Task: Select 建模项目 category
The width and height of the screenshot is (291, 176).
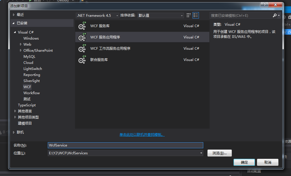Action: coord(25,123)
